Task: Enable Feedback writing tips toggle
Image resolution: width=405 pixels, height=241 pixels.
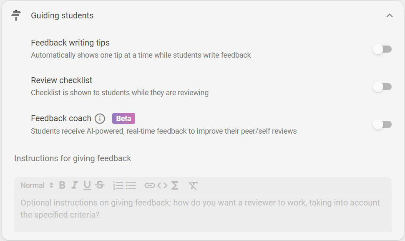Action: tap(382, 49)
